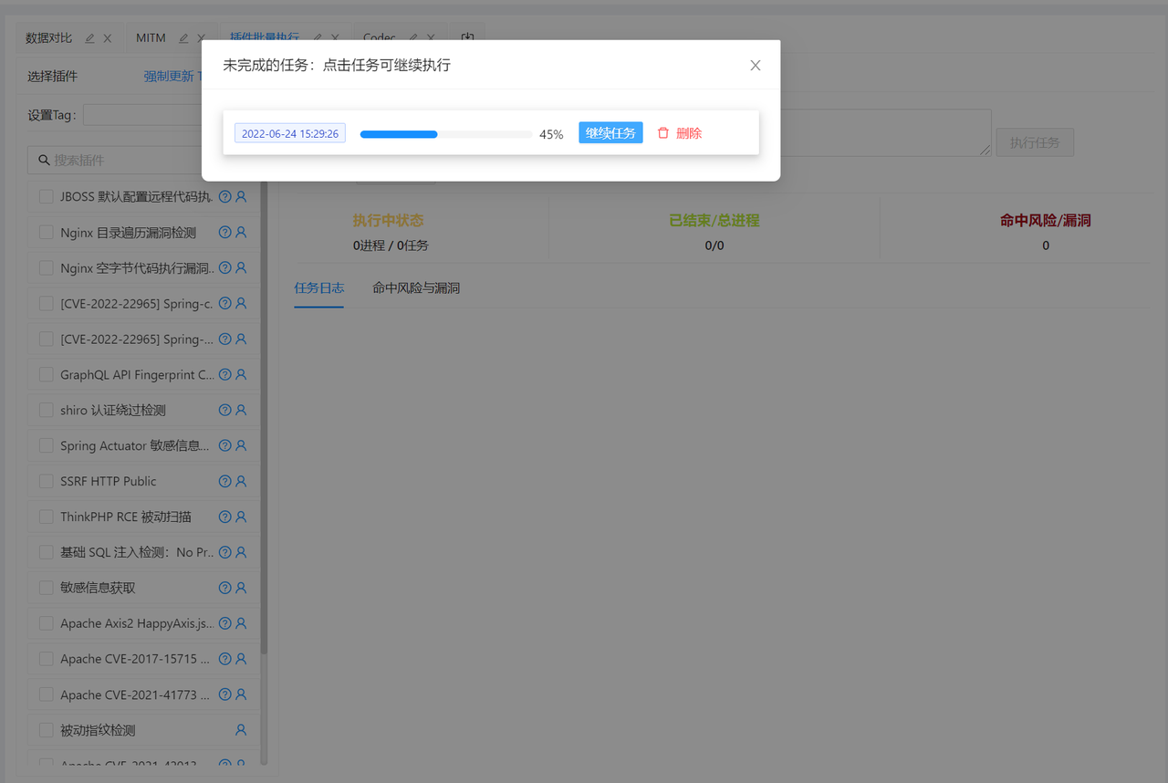Open help icon for SSRF HTTP Public

[224, 481]
